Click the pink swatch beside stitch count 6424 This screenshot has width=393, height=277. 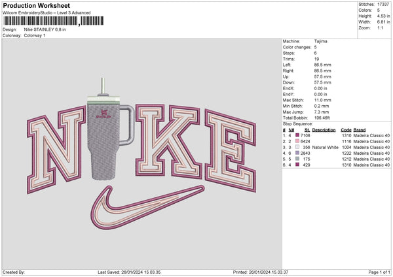coord(297,141)
